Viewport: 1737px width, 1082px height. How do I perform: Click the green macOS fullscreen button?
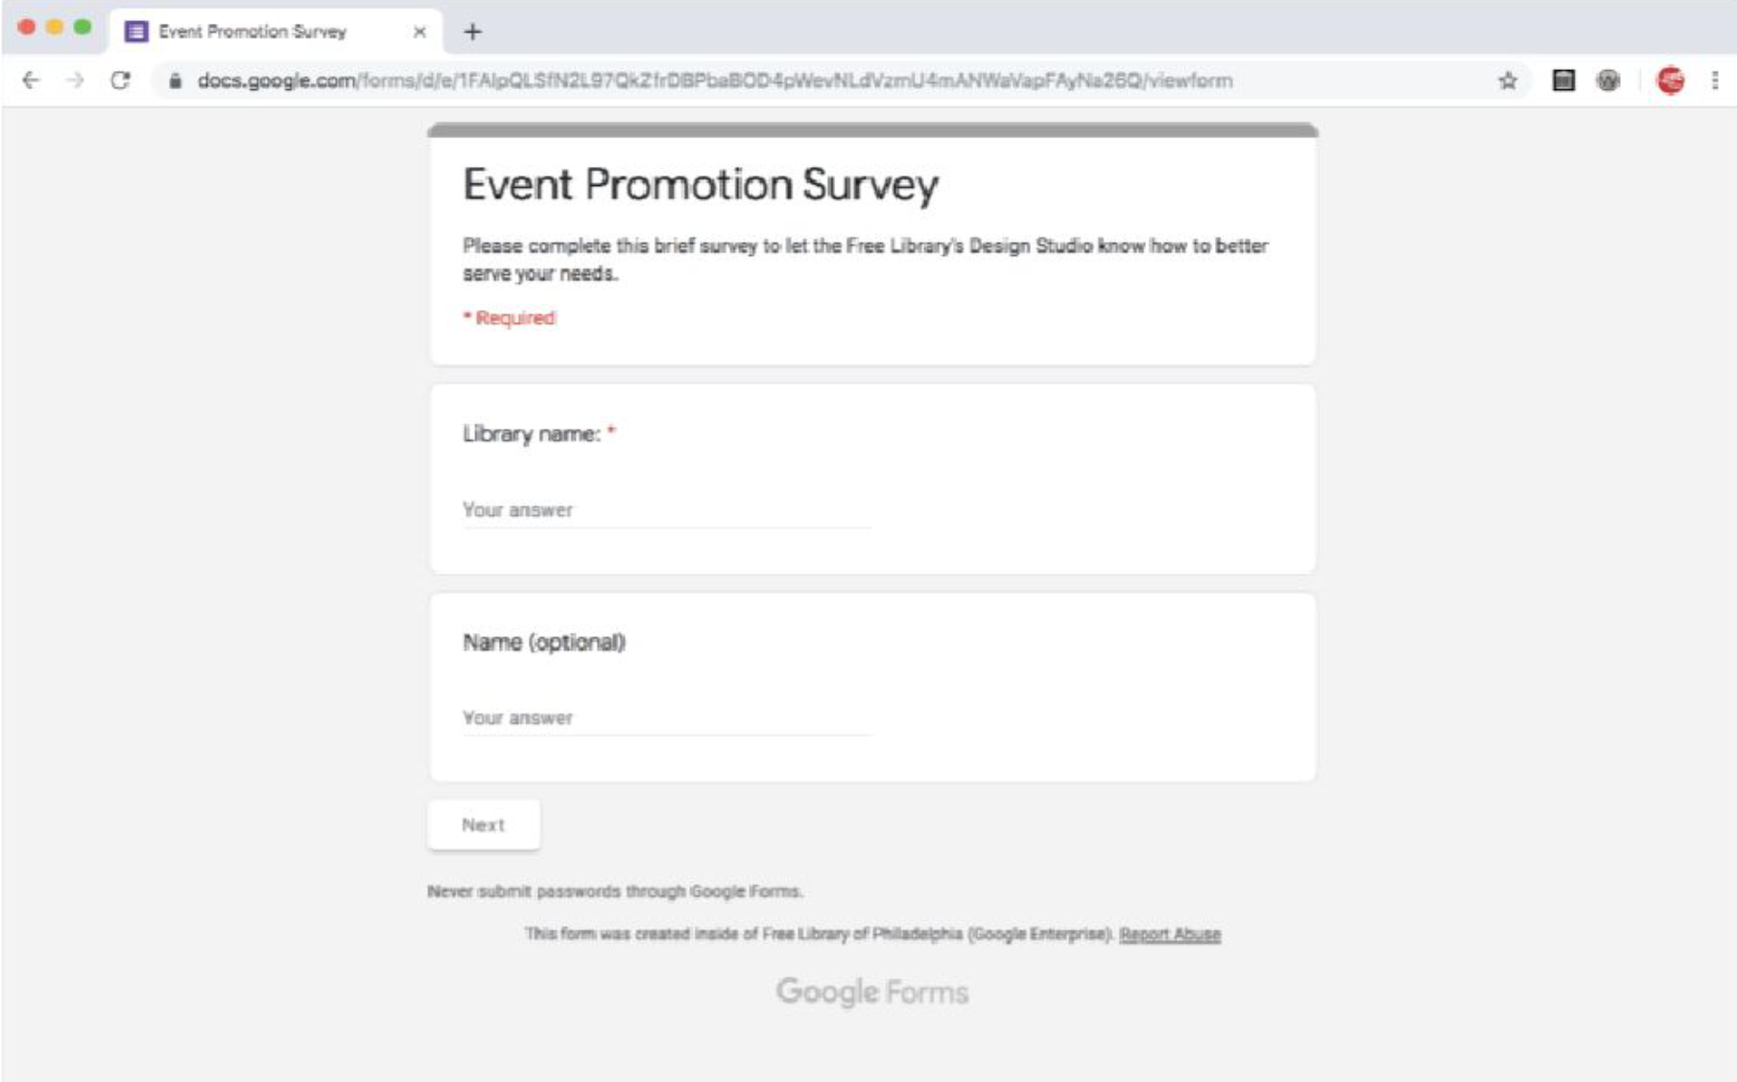[x=83, y=27]
